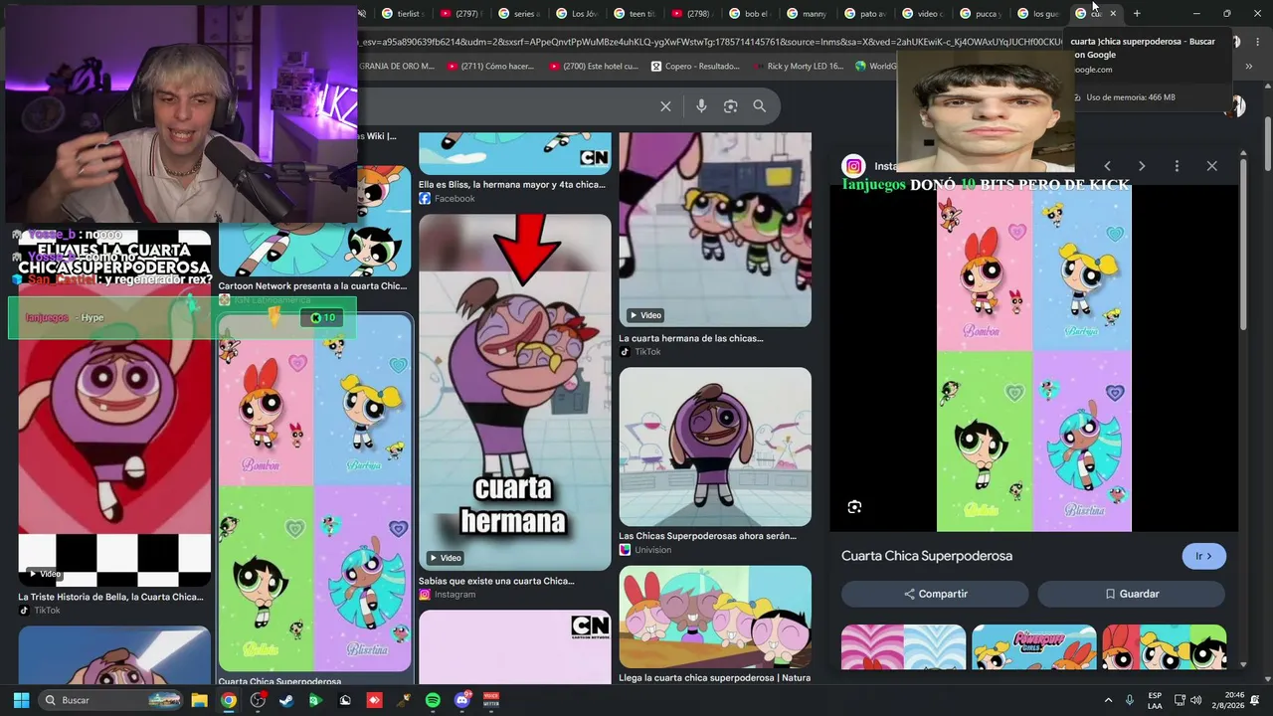The image size is (1273, 716).
Task: Open the Las Chicas Superpoderosas ahora serán result
Action: [707, 536]
